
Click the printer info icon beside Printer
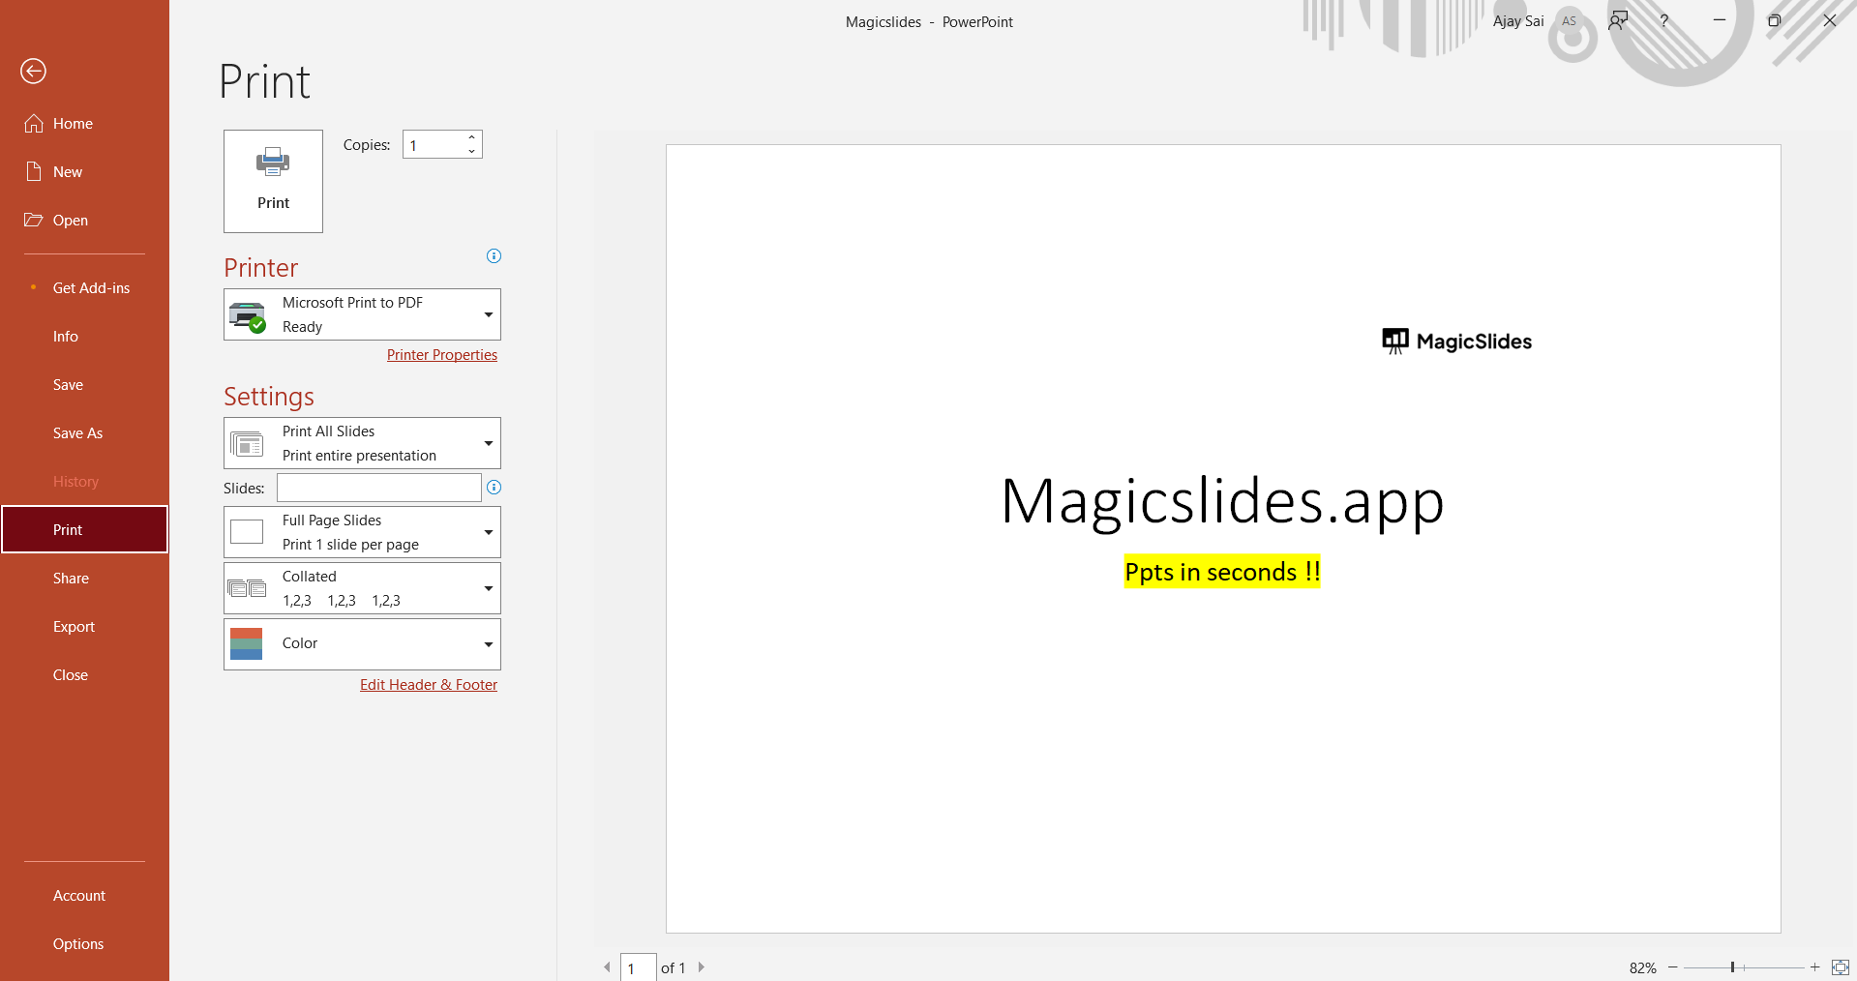[x=494, y=256]
